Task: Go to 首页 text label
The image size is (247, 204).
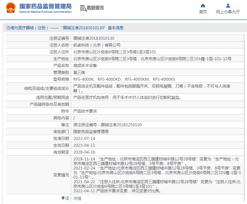Action: pos(203,12)
